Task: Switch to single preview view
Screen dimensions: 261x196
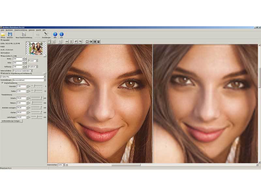Action: pos(87,41)
